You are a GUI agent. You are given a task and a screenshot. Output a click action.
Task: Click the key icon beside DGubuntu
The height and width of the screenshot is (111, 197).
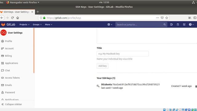pyautogui.click(x=98, y=86)
